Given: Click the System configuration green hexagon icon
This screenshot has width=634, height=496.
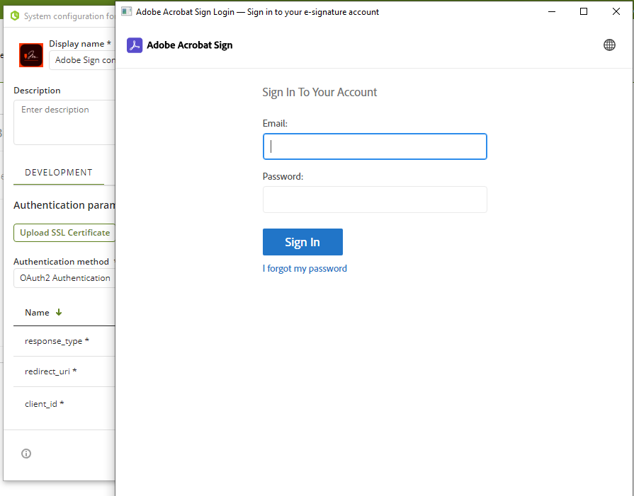Looking at the screenshot, I should [15, 16].
